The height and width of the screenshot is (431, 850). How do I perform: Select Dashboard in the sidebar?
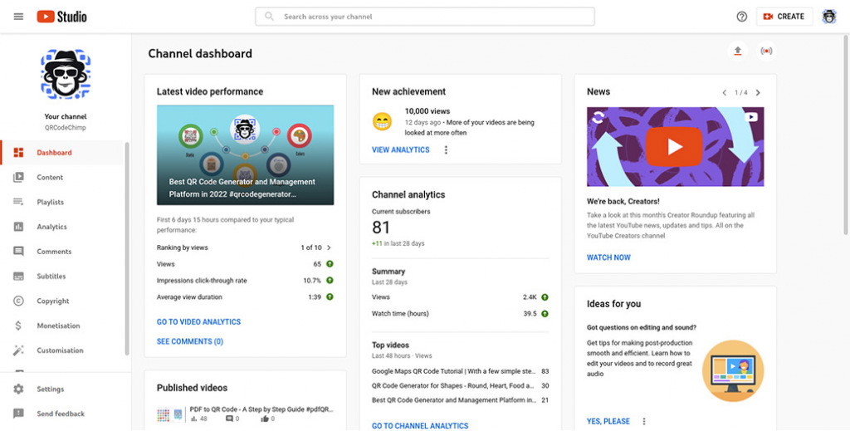pyautogui.click(x=63, y=152)
